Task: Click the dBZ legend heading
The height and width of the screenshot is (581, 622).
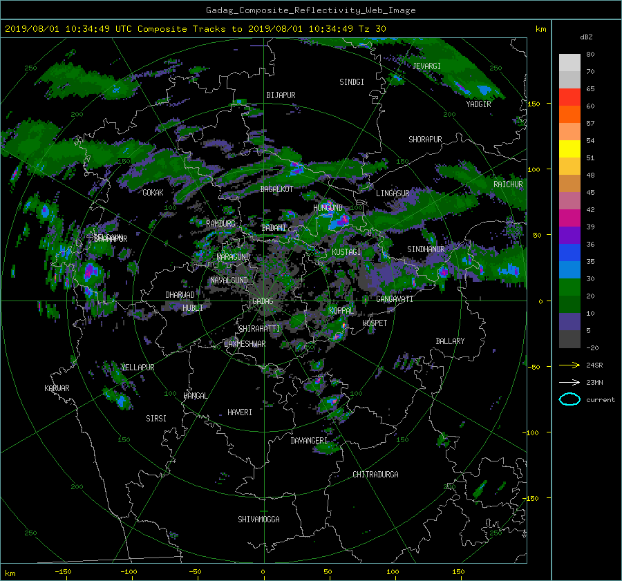Action: [x=586, y=37]
